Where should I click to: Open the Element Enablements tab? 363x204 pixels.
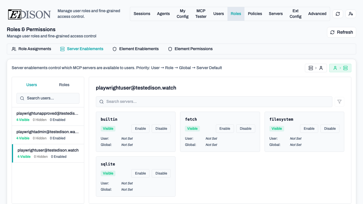(136, 49)
